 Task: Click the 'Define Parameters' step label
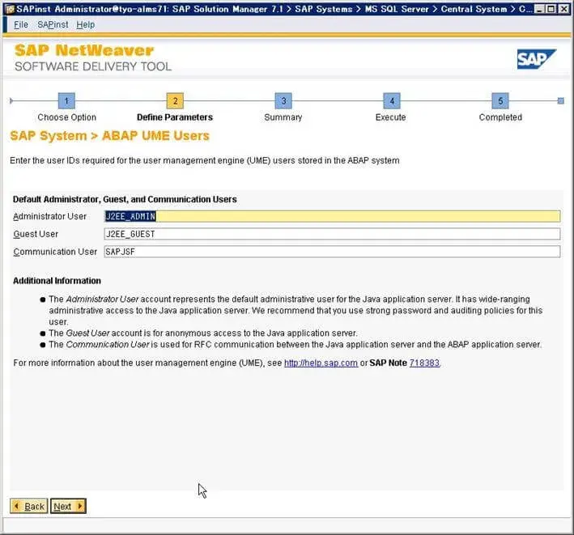click(175, 117)
